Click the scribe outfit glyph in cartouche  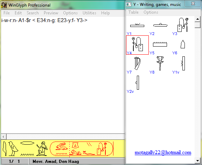click(x=102, y=149)
